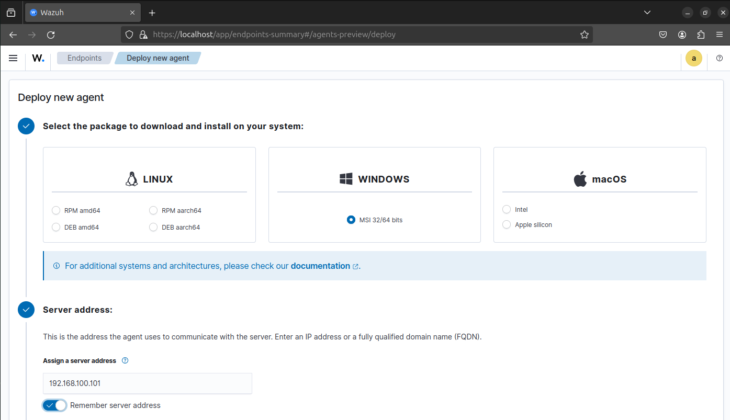Open the Wazuh hamburger navigation menu

click(13, 58)
